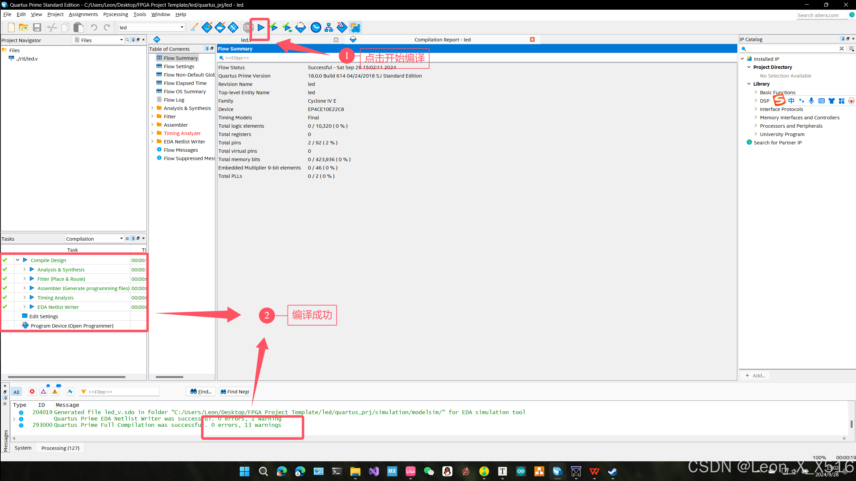The height and width of the screenshot is (481, 856).
Task: Click the Find Next button
Action: pyautogui.click(x=235, y=391)
